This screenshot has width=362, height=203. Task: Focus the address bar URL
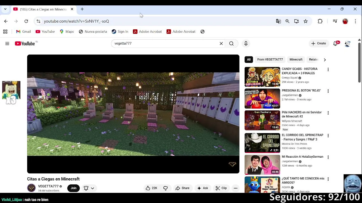click(x=76, y=21)
